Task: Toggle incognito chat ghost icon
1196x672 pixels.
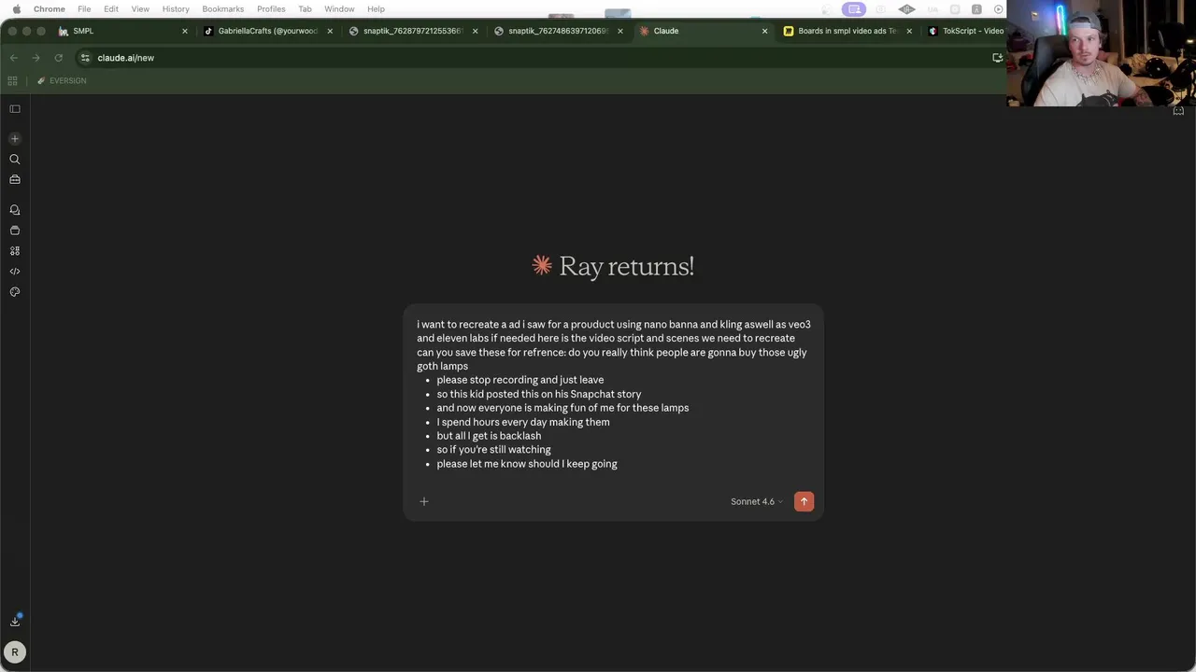Action: tap(1178, 110)
